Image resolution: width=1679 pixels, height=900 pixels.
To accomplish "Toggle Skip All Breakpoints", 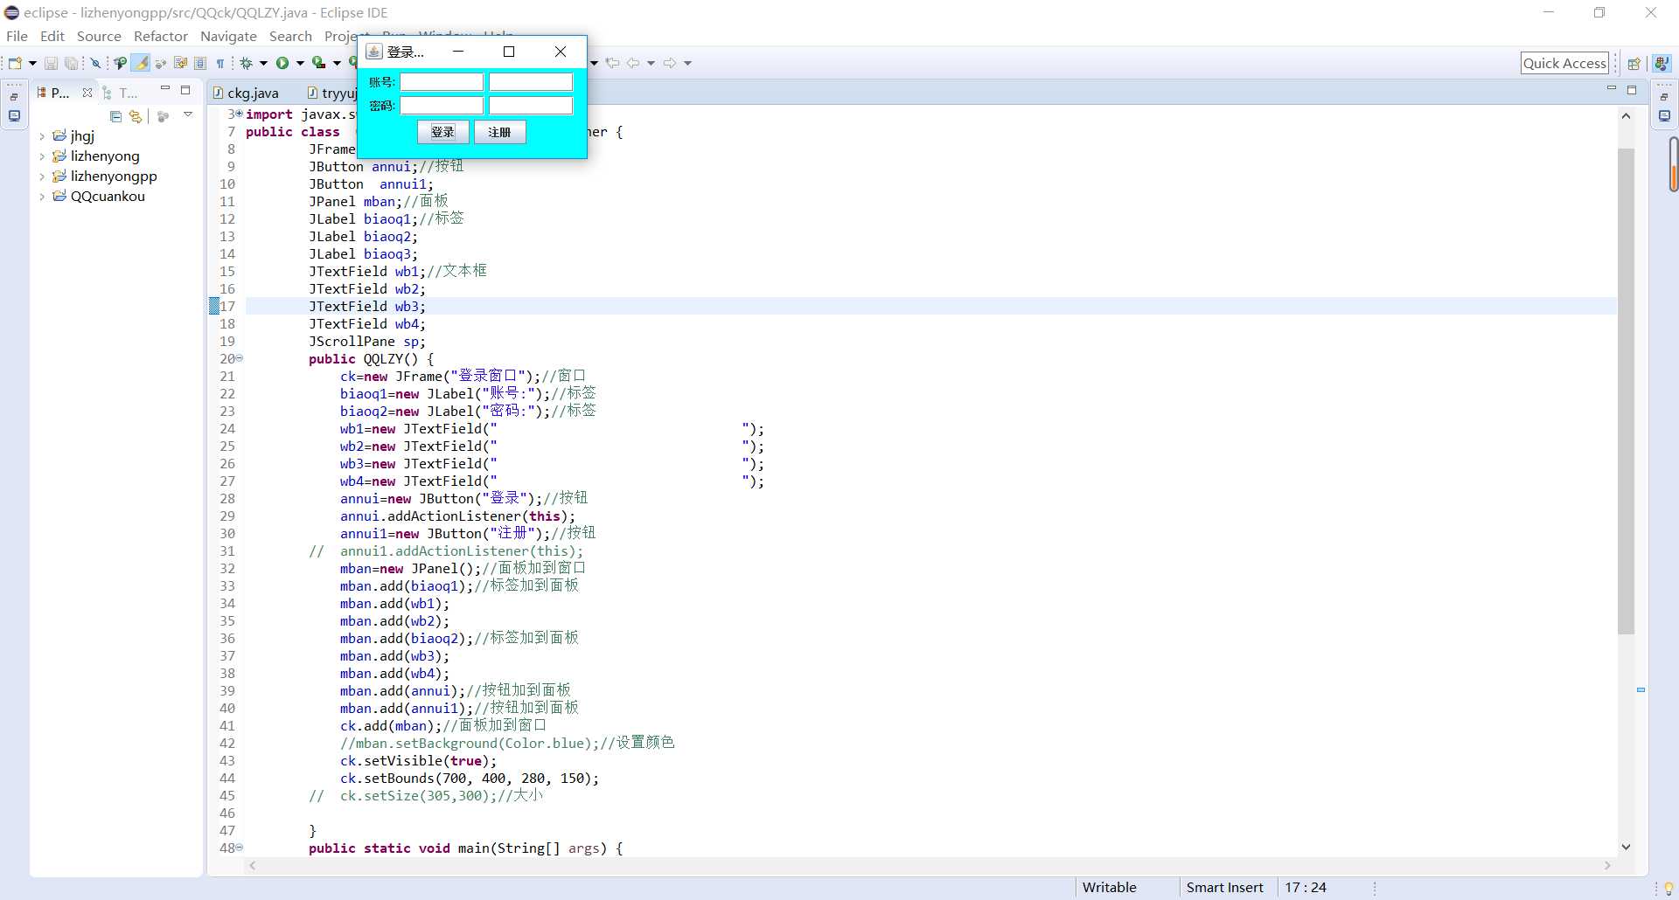I will click(x=96, y=63).
